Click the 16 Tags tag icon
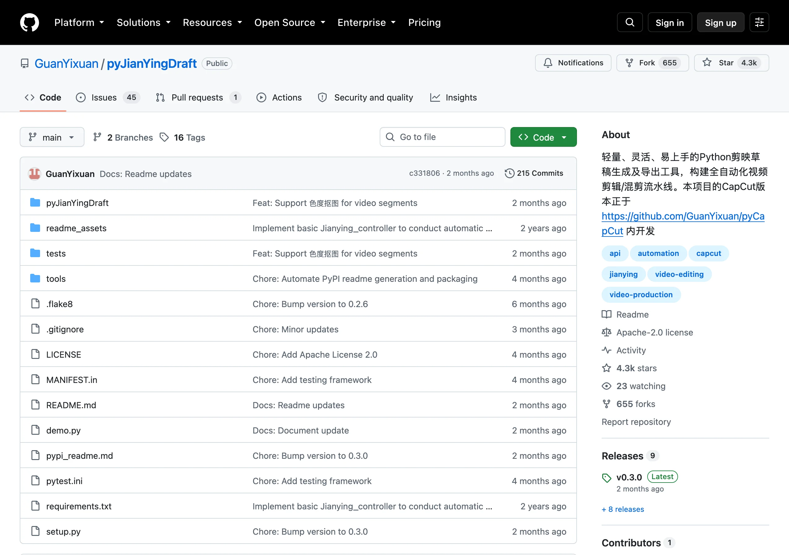The image size is (789, 555). 164,137
